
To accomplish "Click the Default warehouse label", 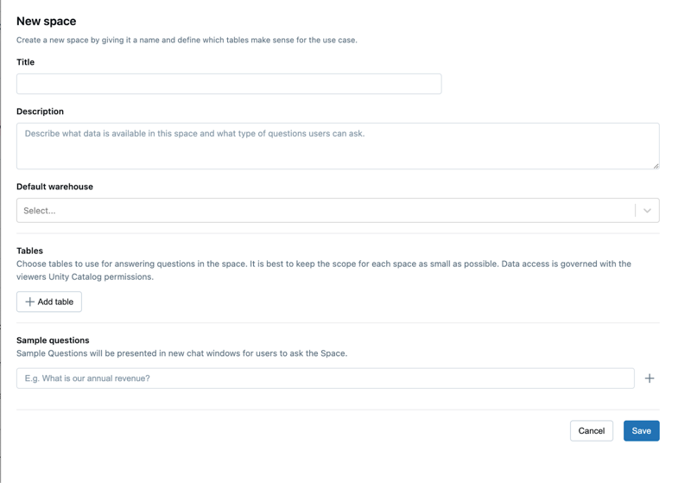I will [54, 187].
